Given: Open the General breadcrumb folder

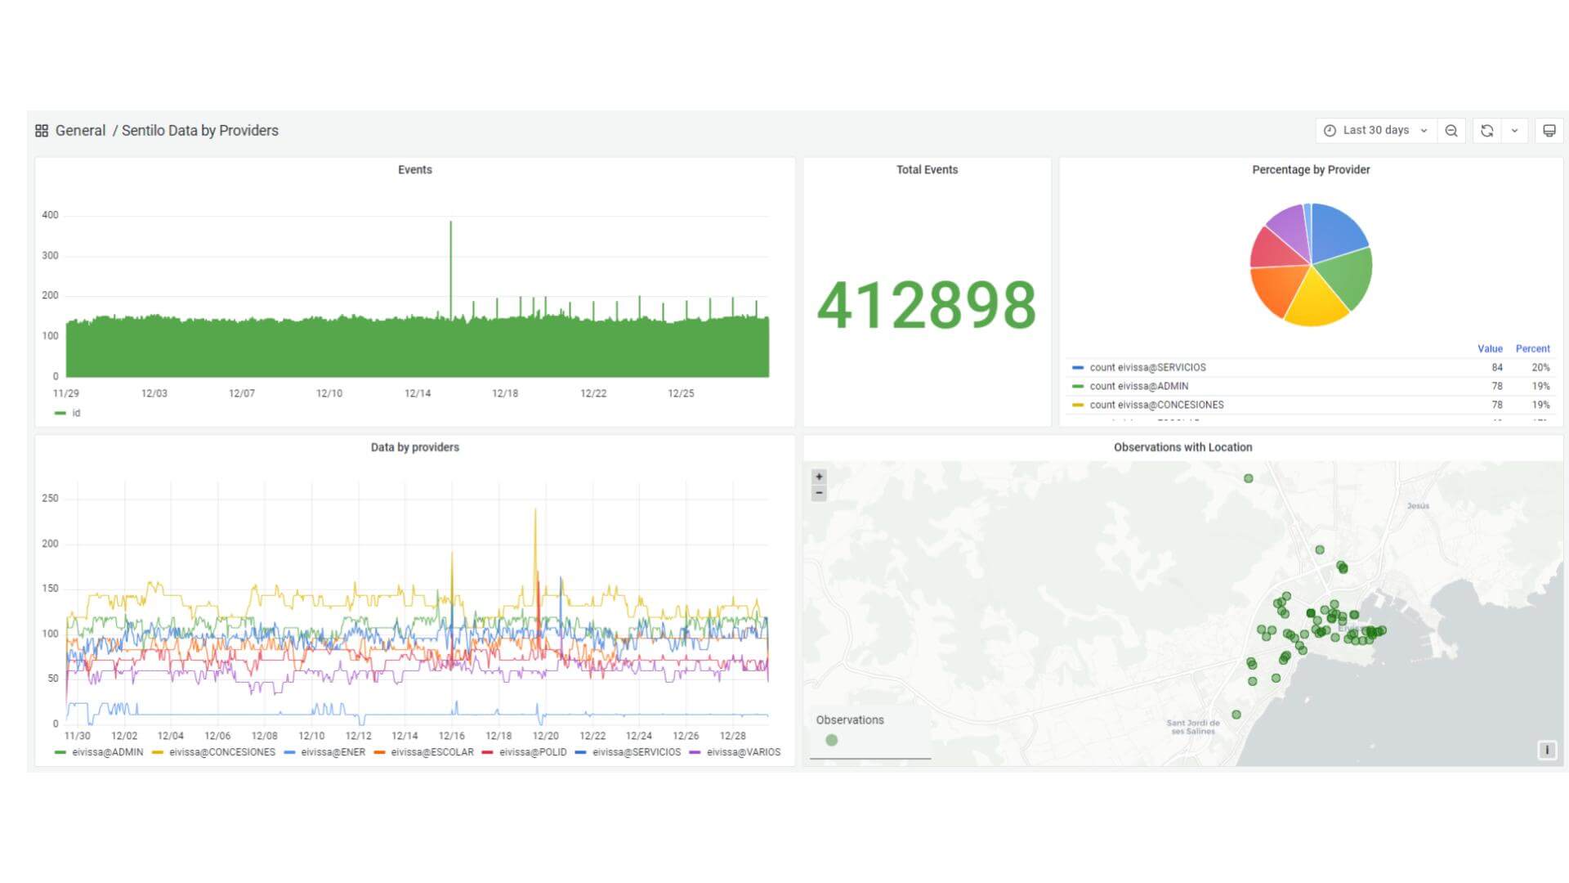Looking at the screenshot, I should (81, 130).
